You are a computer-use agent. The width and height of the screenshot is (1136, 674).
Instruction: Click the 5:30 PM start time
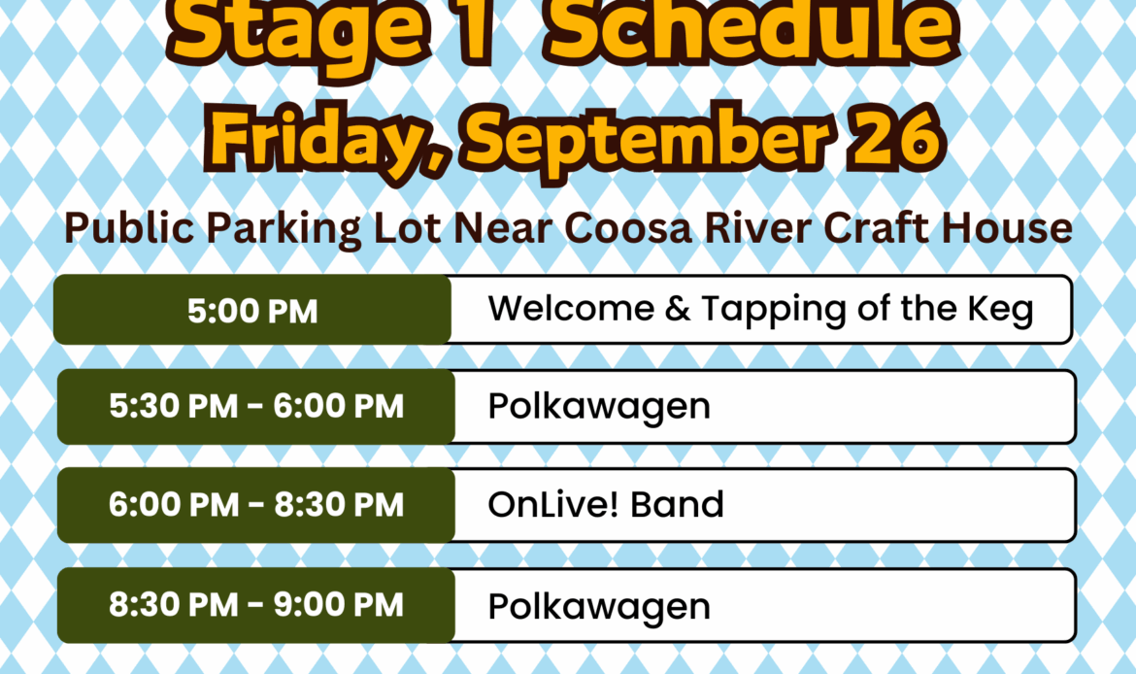coord(173,406)
